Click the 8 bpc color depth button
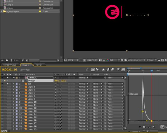The height and width of the screenshot is (133, 167). pos(16,60)
